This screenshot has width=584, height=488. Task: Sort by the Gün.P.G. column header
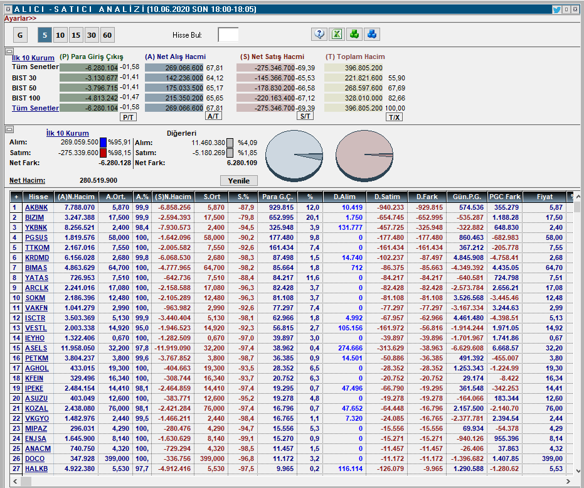467,197
